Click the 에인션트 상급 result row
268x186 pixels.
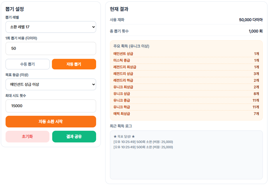[186, 54]
